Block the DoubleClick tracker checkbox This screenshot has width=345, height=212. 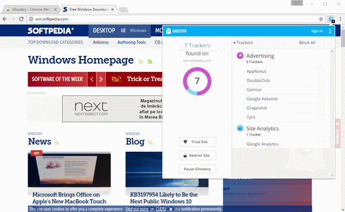[x=321, y=80]
